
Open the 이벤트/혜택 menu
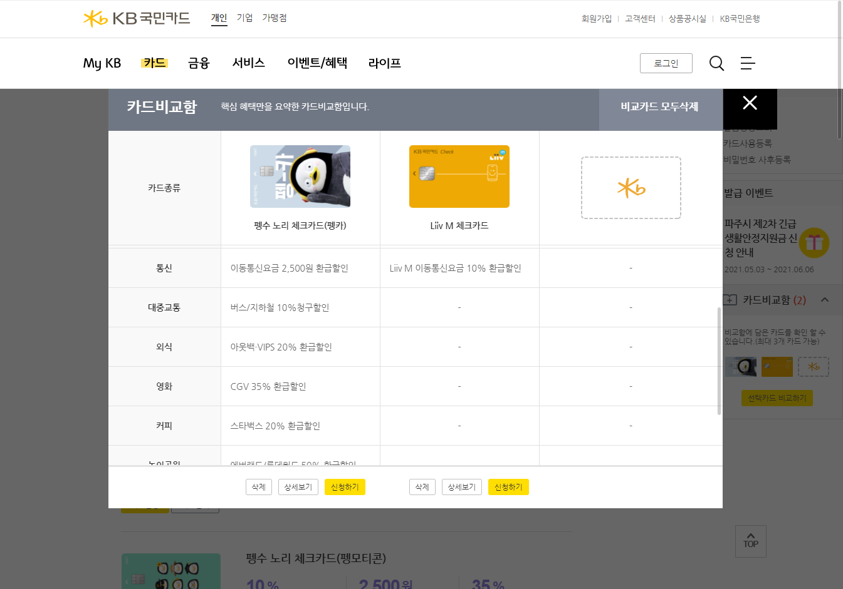click(x=317, y=63)
